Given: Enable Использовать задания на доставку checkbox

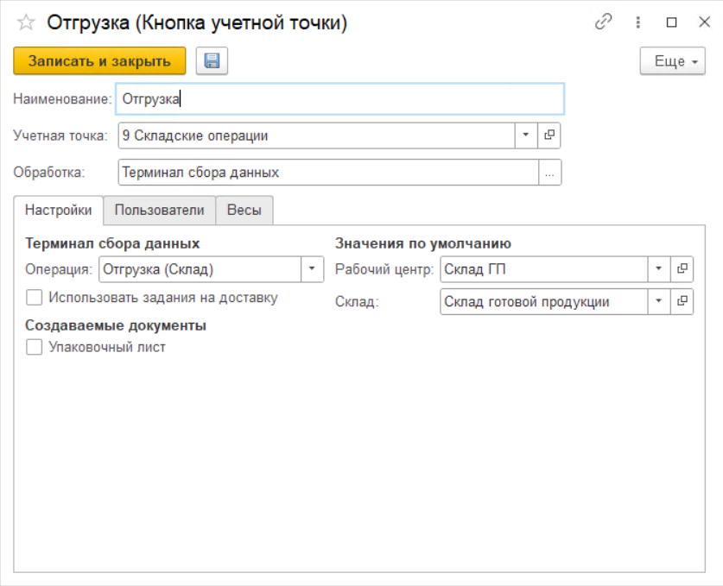Looking at the screenshot, I should tap(35, 298).
